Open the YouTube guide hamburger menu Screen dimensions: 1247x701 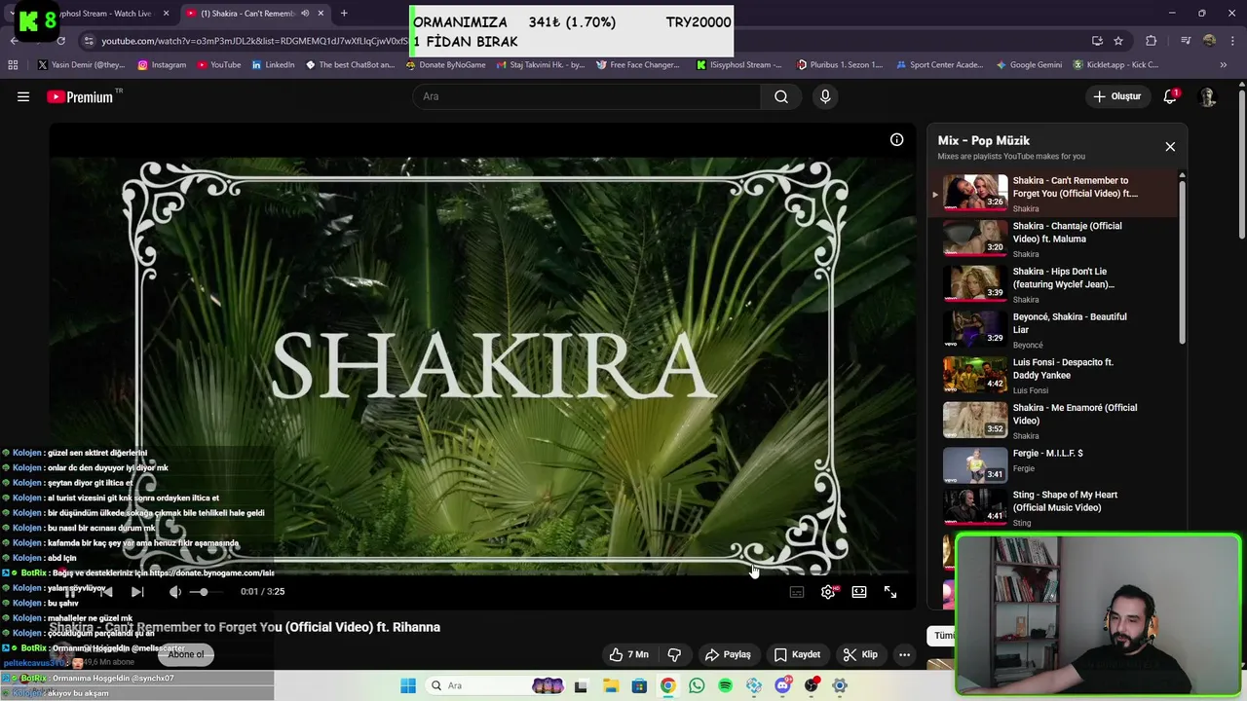(23, 96)
